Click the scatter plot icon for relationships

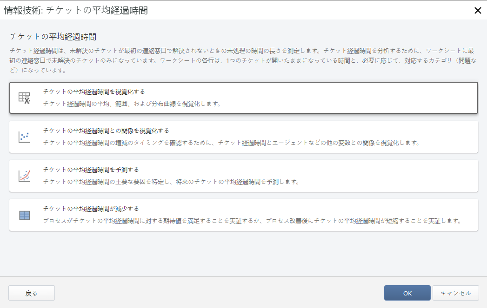[24, 137]
